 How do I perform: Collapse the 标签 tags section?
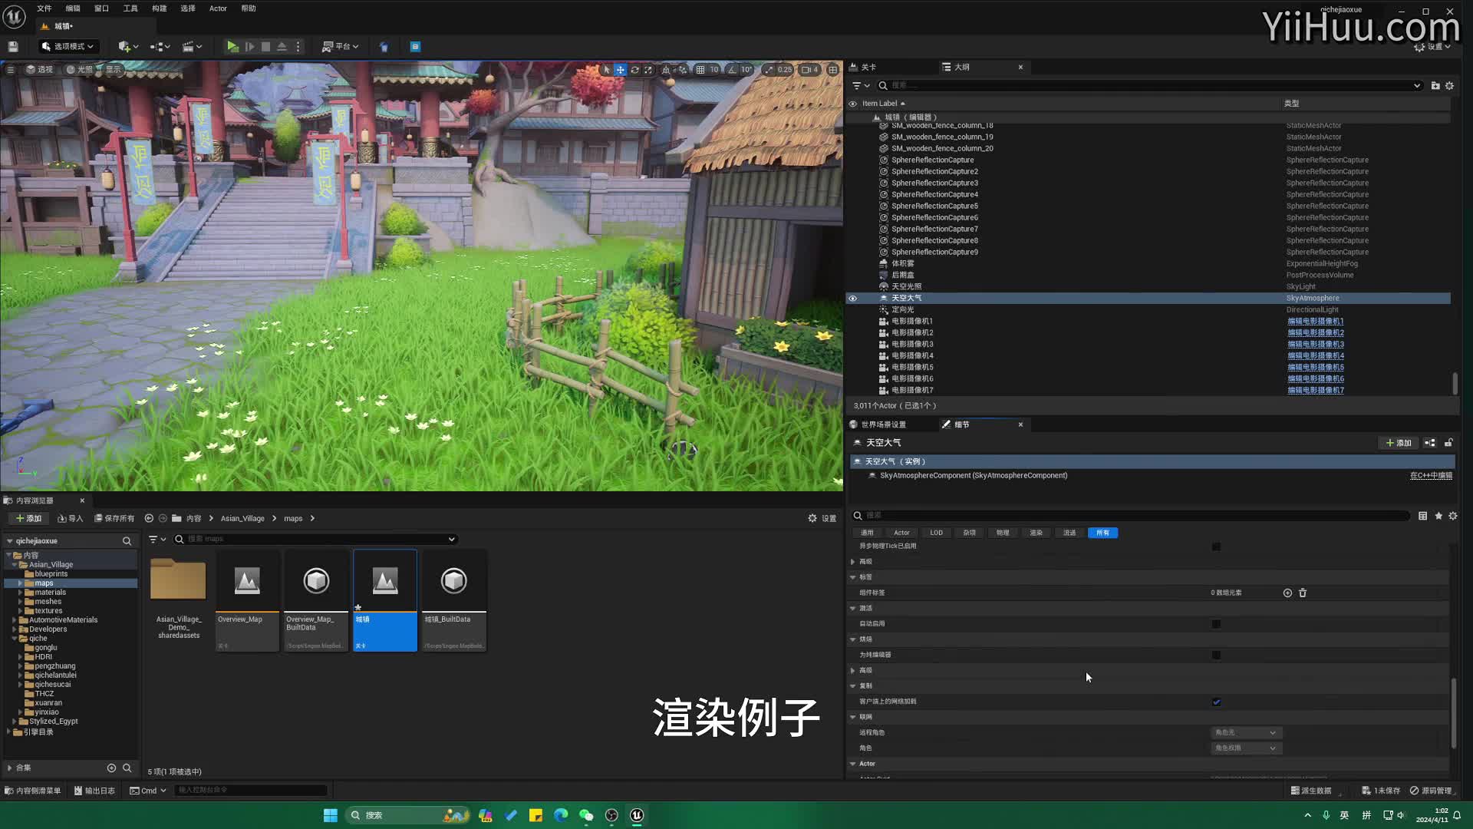852,577
